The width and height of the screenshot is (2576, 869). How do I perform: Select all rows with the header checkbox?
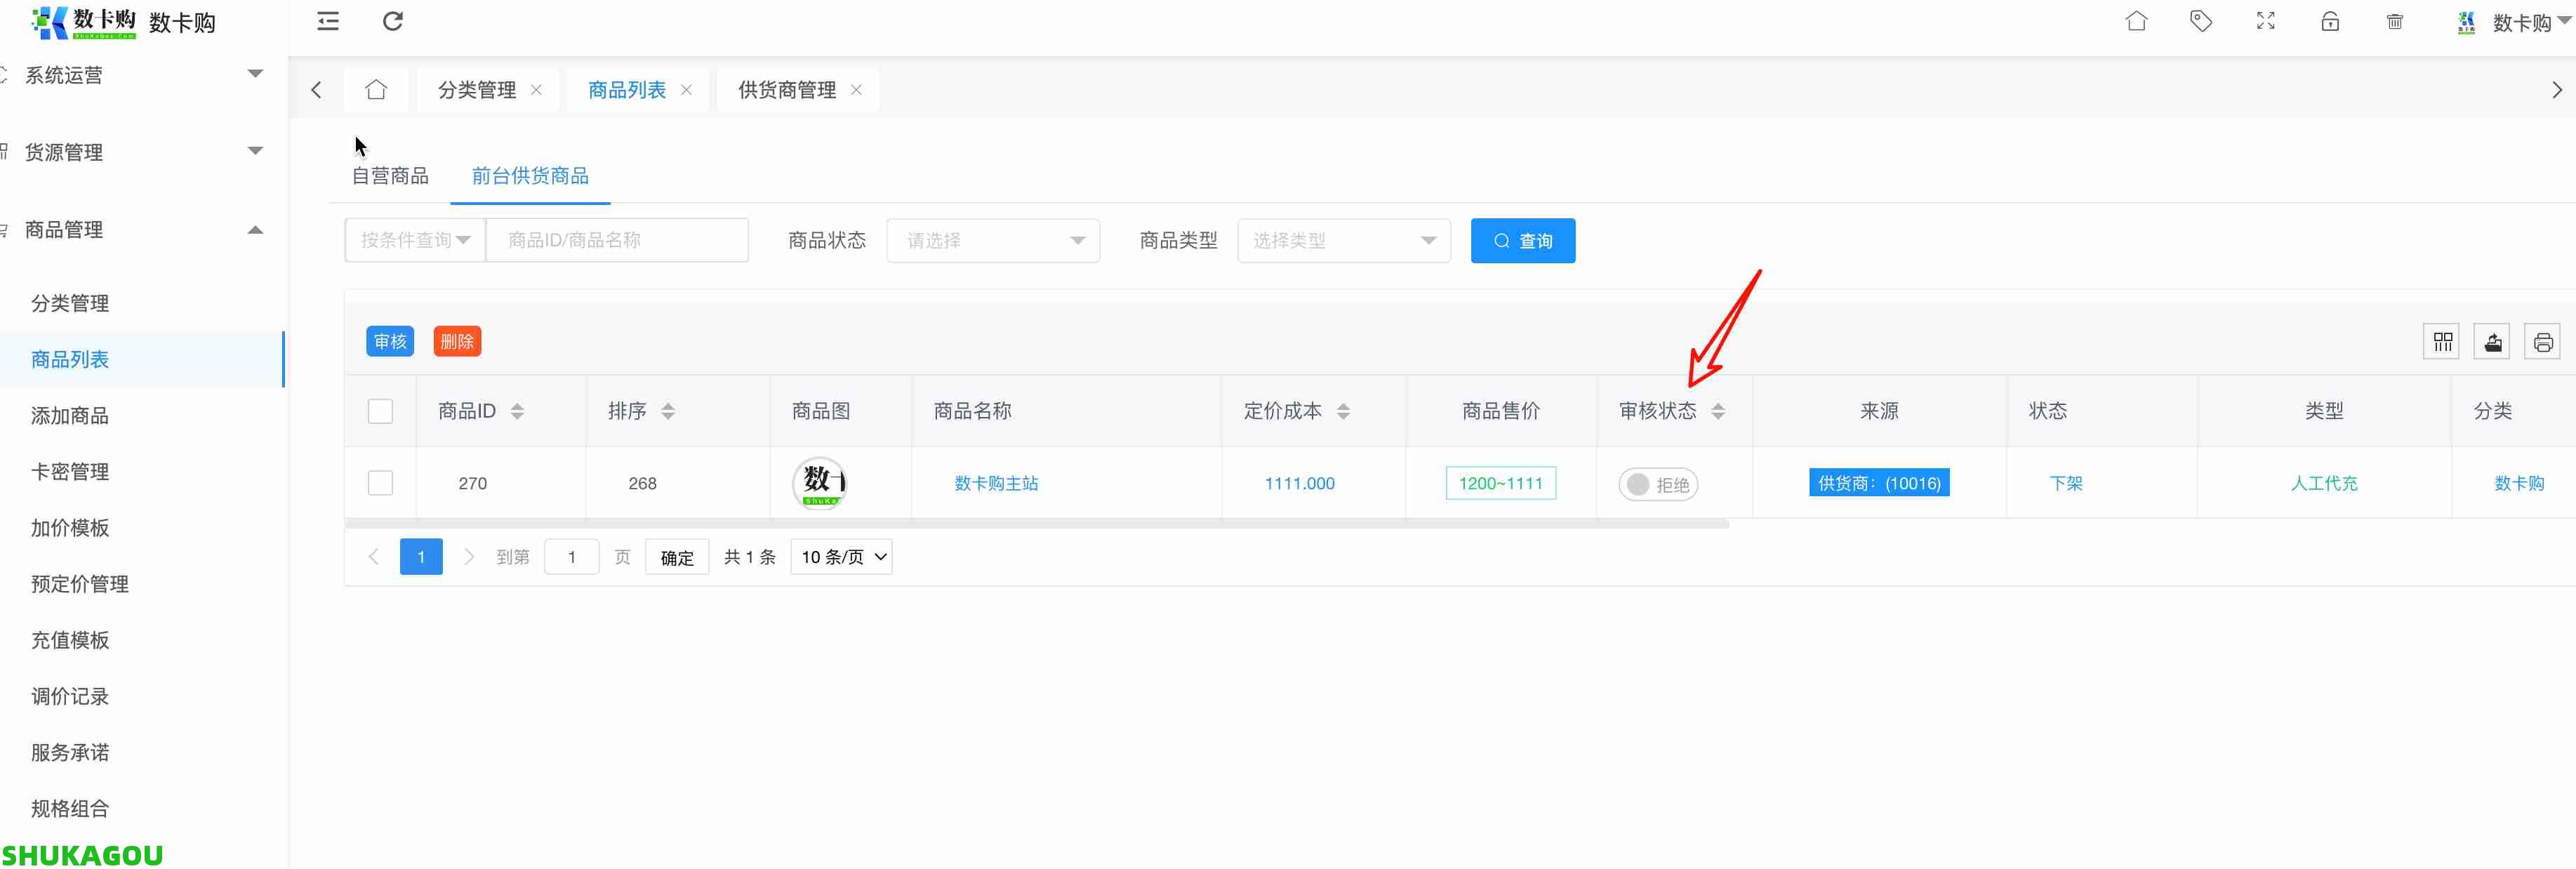click(380, 411)
